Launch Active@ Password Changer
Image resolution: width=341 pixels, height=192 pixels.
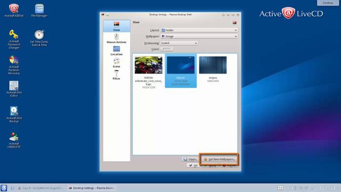coord(14,39)
